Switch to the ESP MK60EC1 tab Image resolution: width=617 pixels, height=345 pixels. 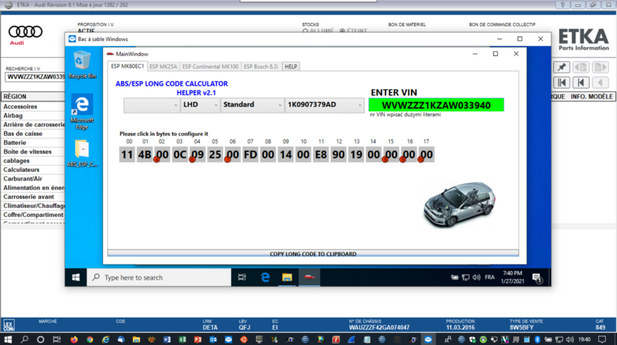(x=127, y=66)
